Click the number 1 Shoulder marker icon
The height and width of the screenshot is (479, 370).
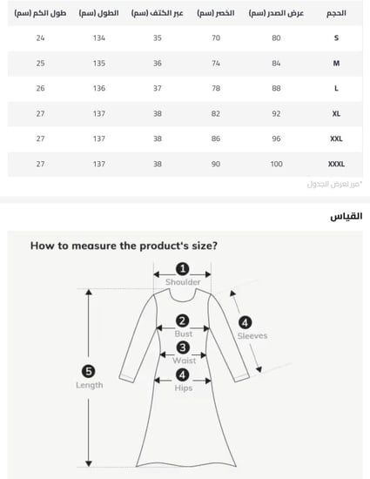click(x=183, y=269)
